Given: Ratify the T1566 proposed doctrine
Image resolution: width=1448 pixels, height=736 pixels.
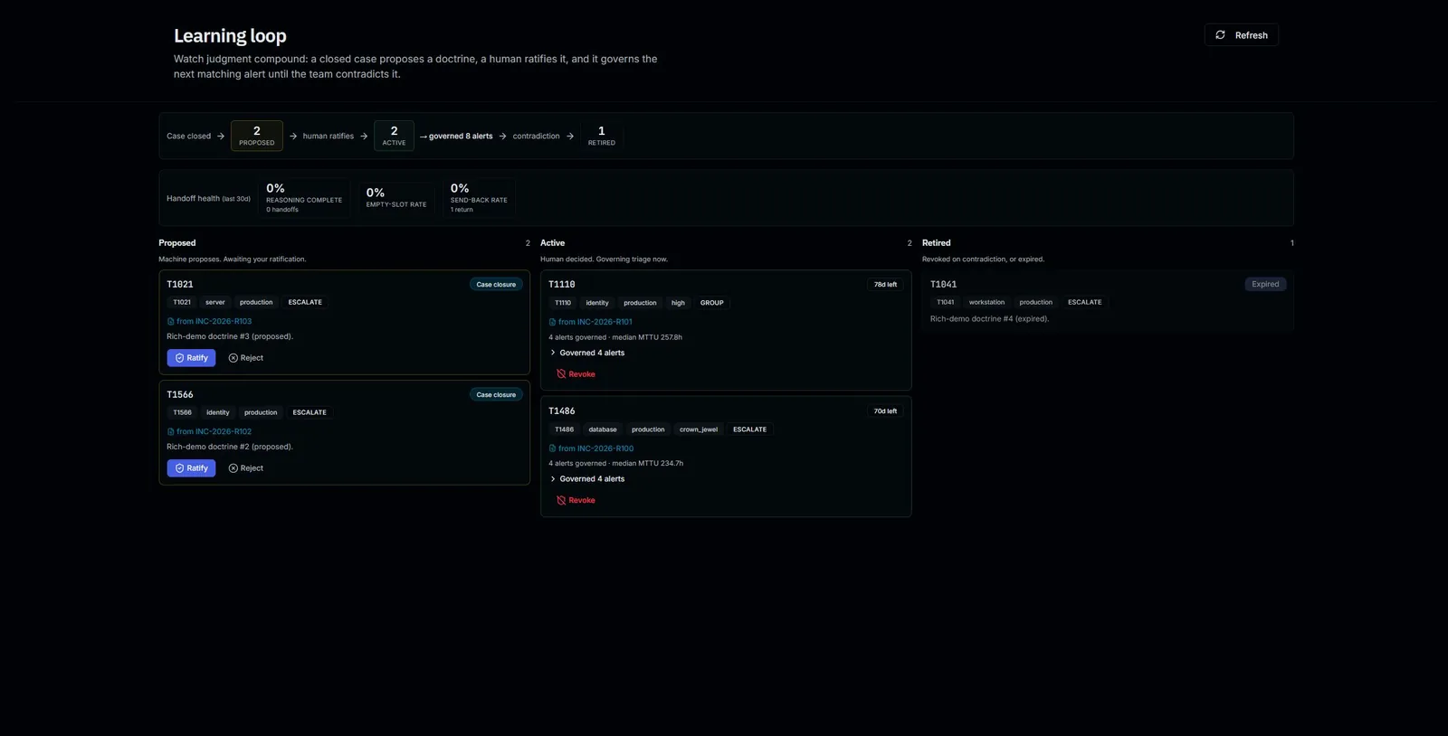Looking at the screenshot, I should tap(191, 468).
